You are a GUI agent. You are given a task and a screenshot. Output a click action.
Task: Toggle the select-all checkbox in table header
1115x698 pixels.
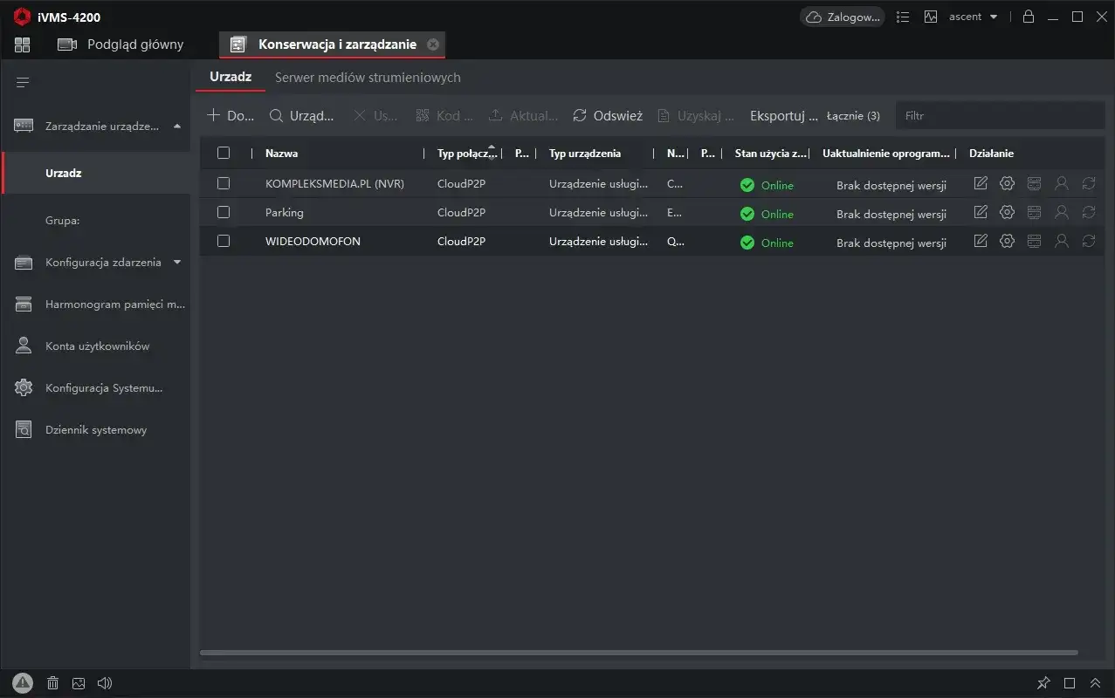224,153
